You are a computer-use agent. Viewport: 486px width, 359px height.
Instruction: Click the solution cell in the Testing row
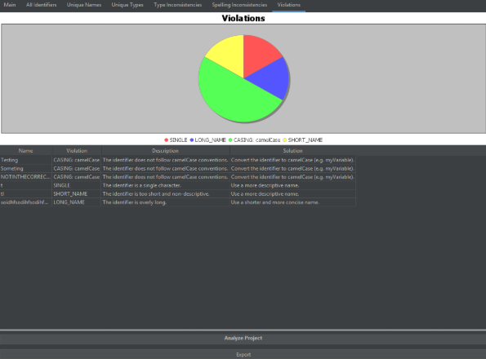[293, 160]
